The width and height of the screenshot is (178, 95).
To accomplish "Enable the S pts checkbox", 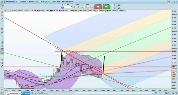I will (113, 8).
